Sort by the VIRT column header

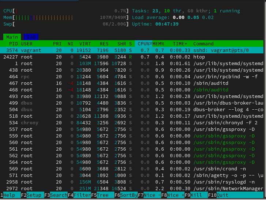[x=85, y=44]
